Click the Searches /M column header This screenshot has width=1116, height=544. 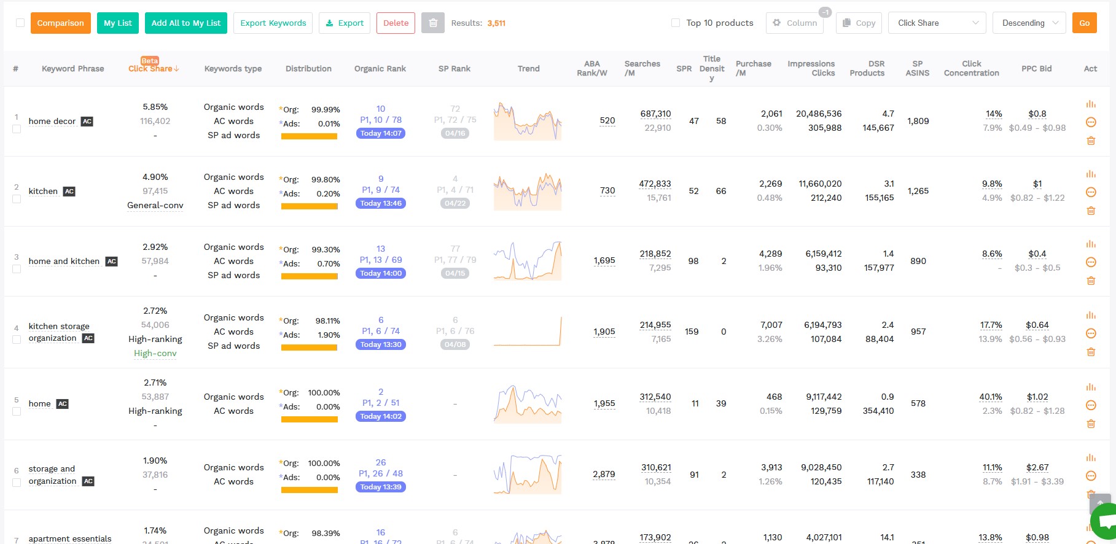tap(642, 68)
